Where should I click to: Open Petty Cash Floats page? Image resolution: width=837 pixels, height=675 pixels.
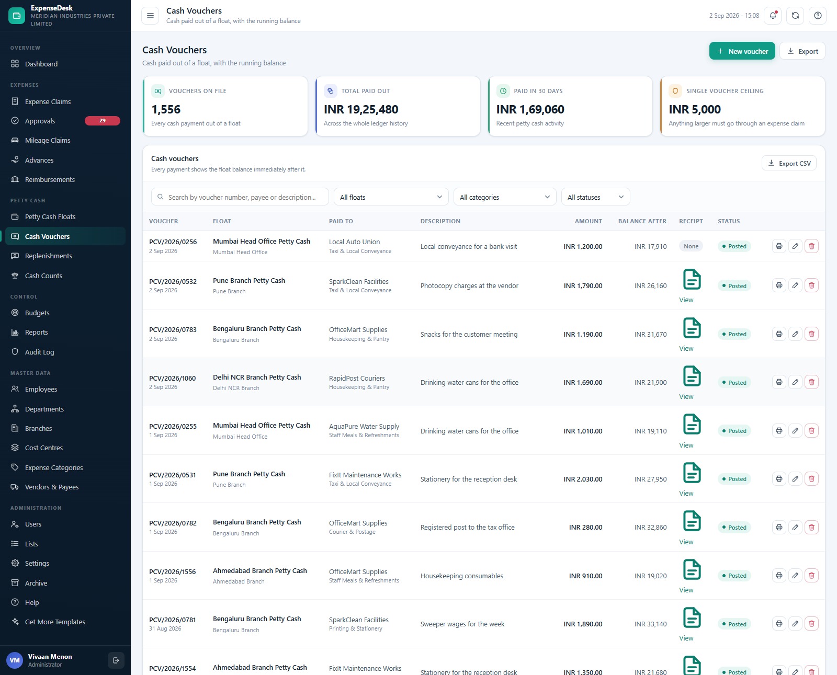coord(65,216)
